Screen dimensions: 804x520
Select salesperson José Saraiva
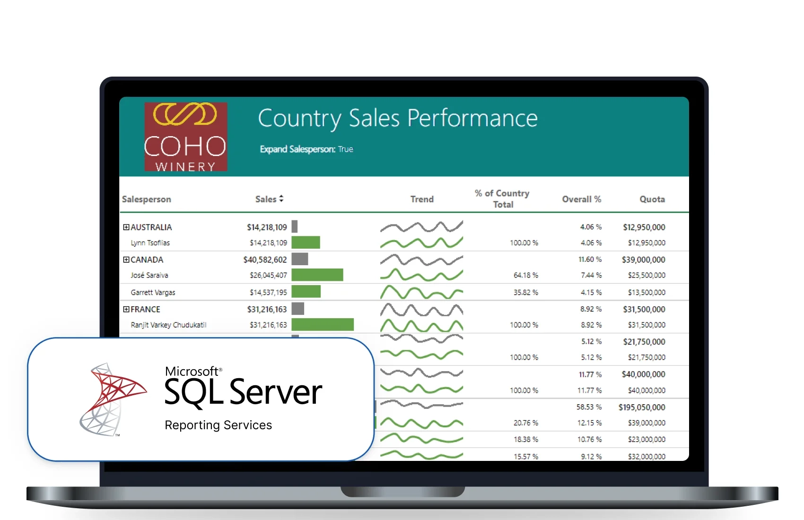(x=149, y=275)
